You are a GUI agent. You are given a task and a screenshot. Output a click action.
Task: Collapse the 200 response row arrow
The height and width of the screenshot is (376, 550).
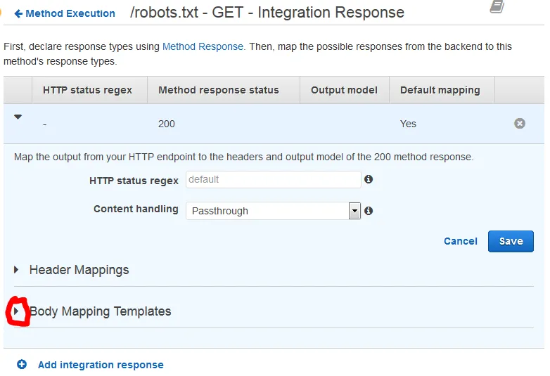click(x=18, y=117)
